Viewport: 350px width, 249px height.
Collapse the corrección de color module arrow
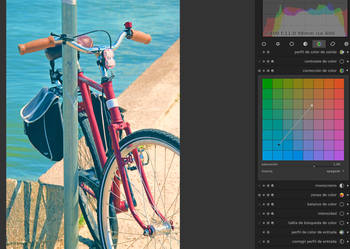click(x=347, y=70)
